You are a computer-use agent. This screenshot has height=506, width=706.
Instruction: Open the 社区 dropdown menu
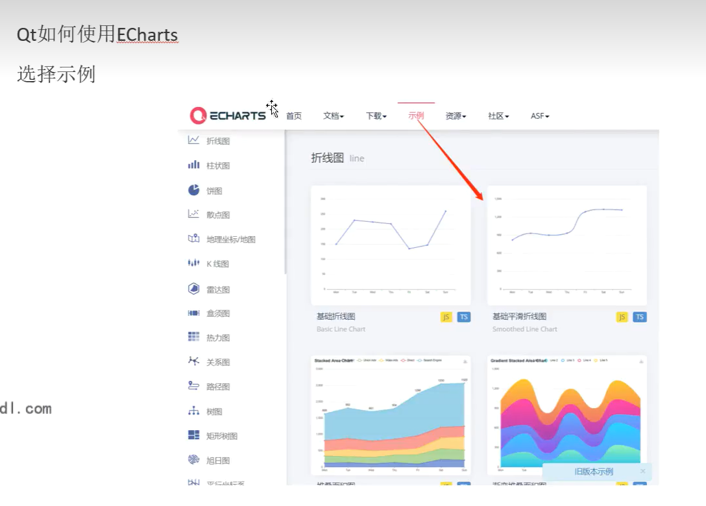pos(498,116)
